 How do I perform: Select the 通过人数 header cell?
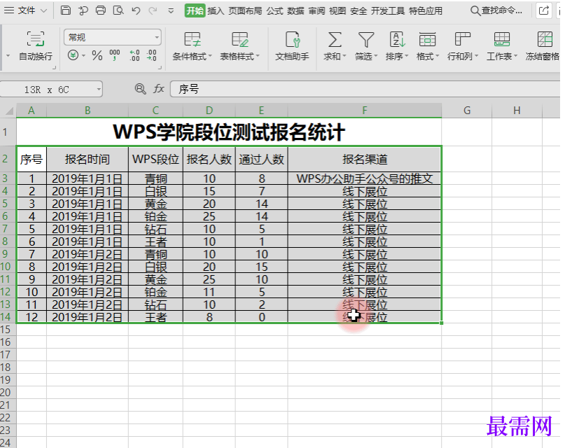pos(261,159)
